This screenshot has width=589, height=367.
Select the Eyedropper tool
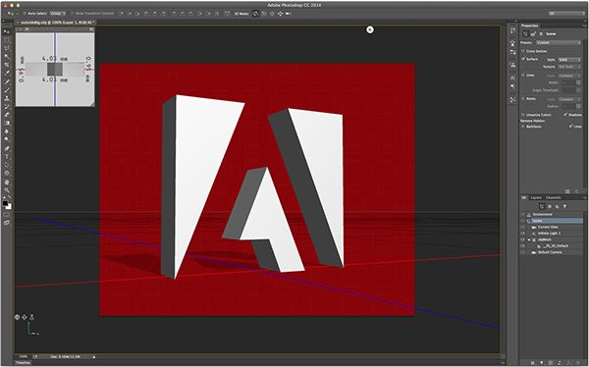point(7,73)
